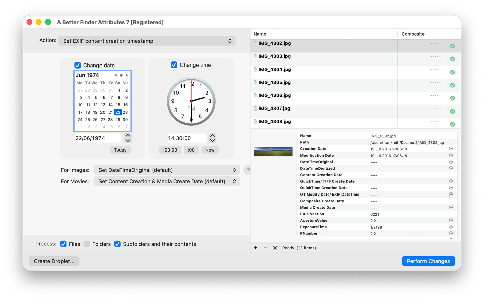Screen dimensions: 484x301
Task: Click the arrow icon on FNumber row
Action: (x=451, y=233)
